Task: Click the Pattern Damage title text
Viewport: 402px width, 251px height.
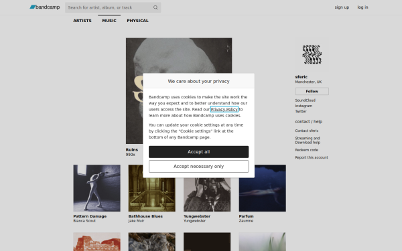Action: point(90,216)
